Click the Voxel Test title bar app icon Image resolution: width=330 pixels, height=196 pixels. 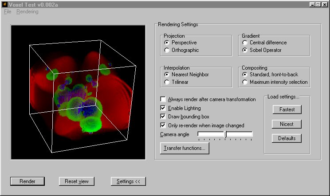(4, 4)
